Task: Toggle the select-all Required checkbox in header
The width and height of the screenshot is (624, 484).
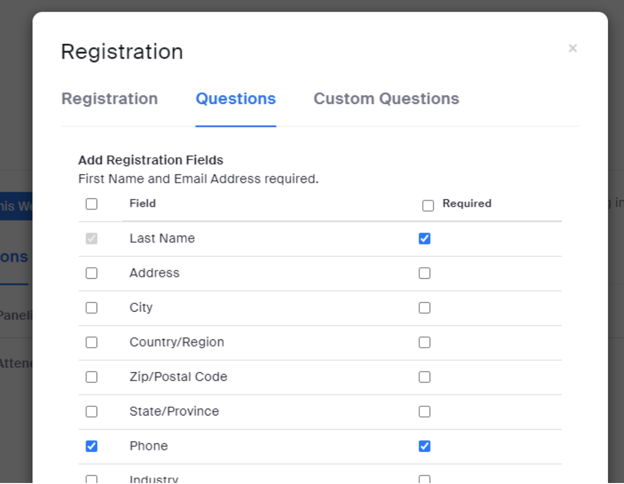Action: [x=428, y=205]
